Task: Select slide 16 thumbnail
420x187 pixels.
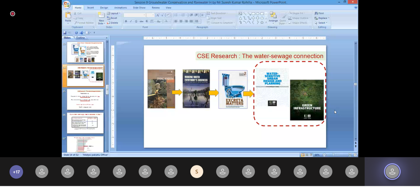Action: coord(85,123)
